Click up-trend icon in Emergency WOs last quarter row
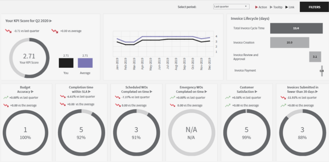This screenshot has width=329, height=162. [x=173, y=97]
